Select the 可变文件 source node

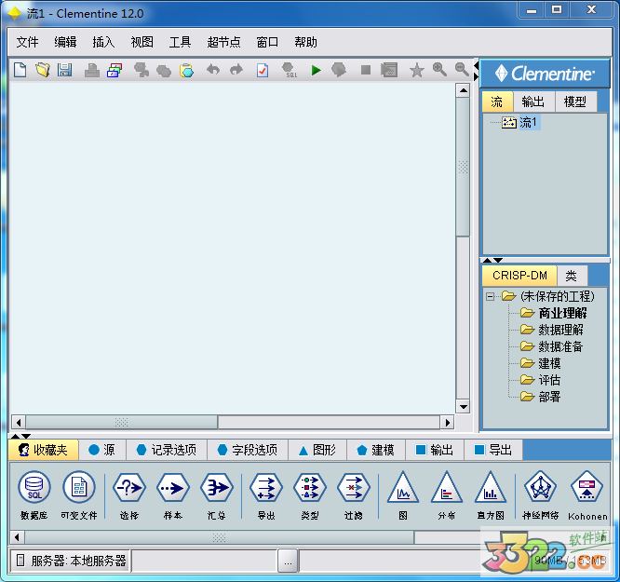[x=79, y=495]
